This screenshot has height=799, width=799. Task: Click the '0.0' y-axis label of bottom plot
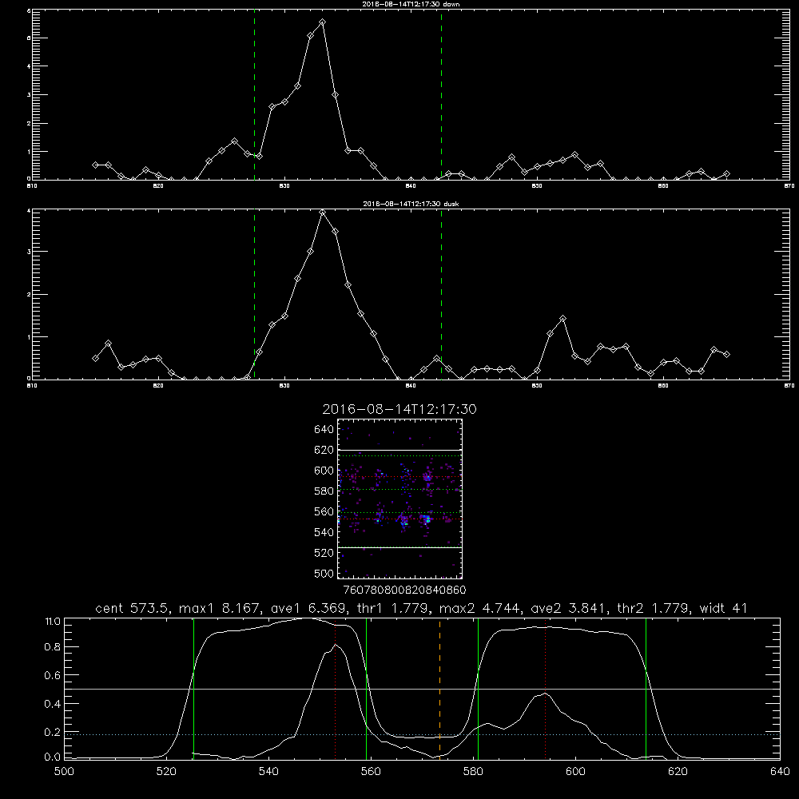[x=53, y=757]
